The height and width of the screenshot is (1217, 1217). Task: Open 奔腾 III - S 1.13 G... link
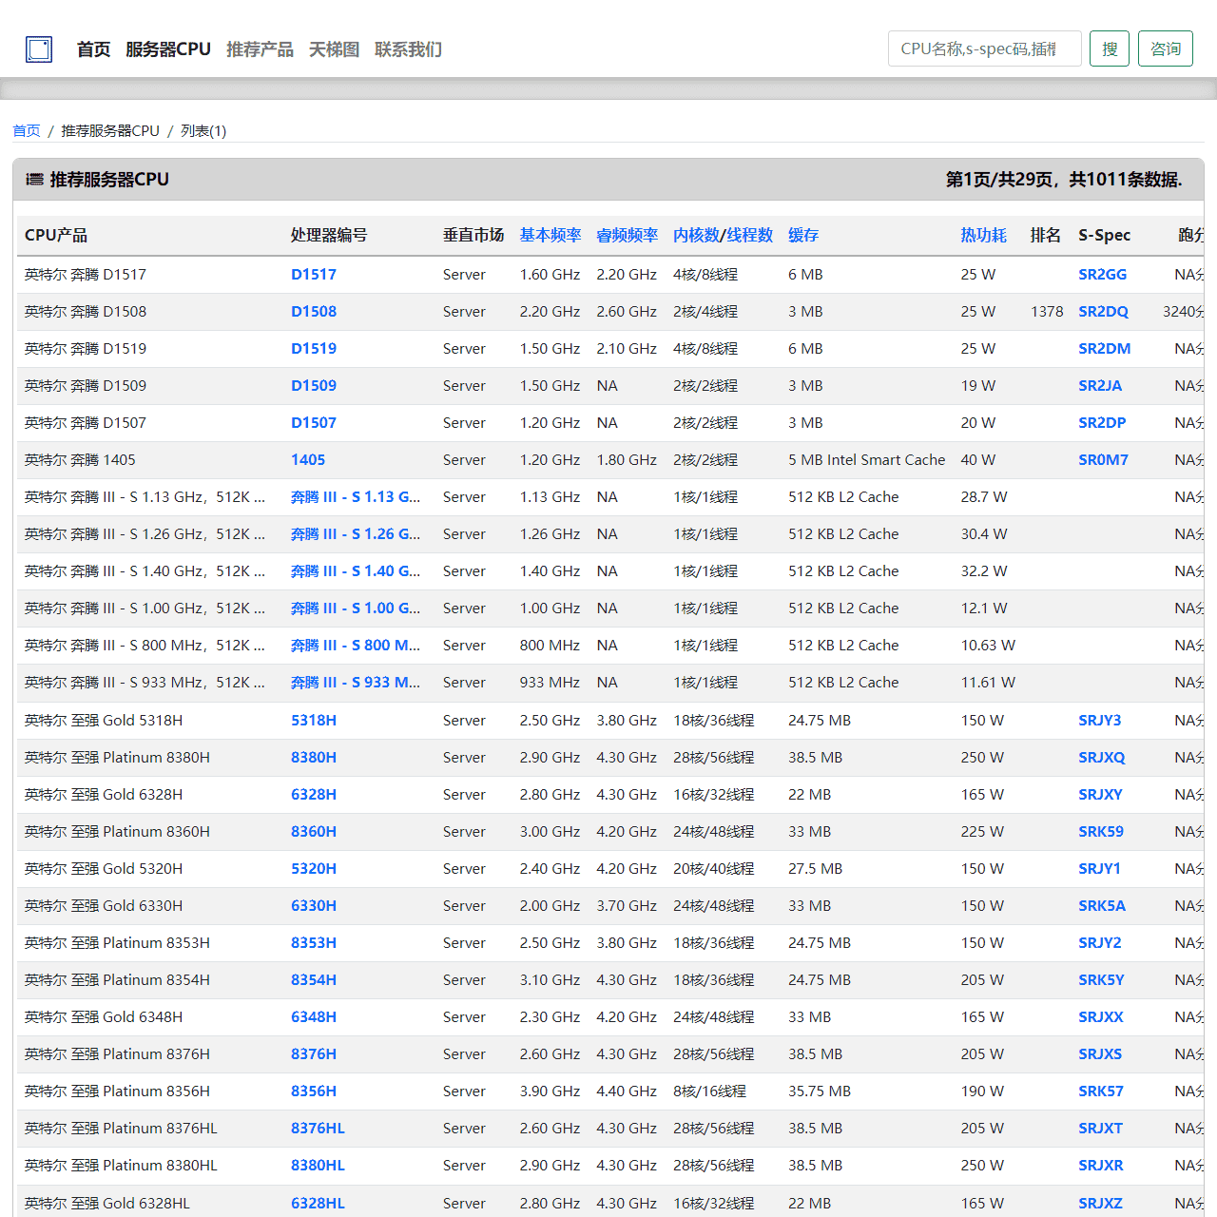tap(356, 496)
